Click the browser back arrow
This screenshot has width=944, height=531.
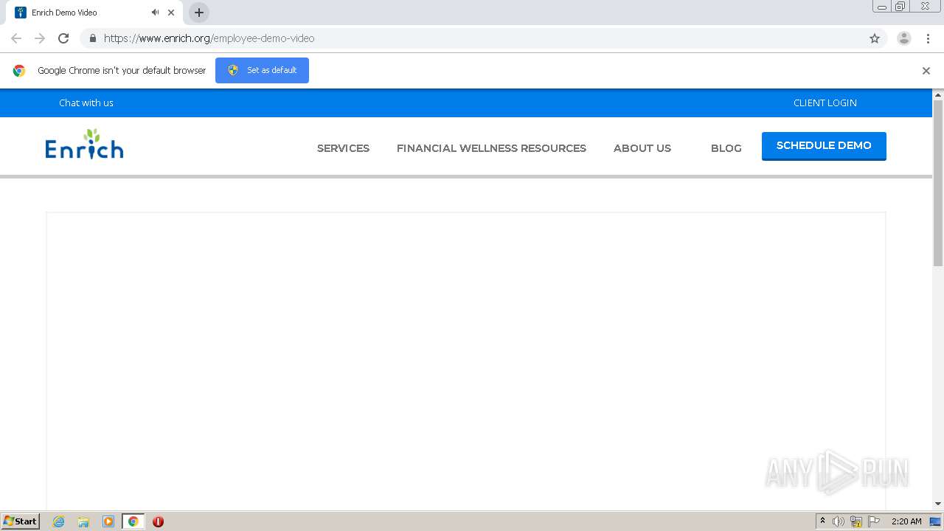[x=16, y=38]
